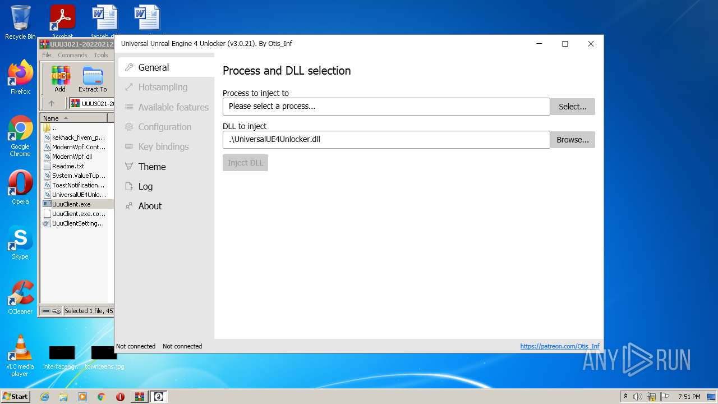This screenshot has height=404, width=718.
Task: Select the parent folder '..' entry in WinRAR
Action: click(50, 128)
